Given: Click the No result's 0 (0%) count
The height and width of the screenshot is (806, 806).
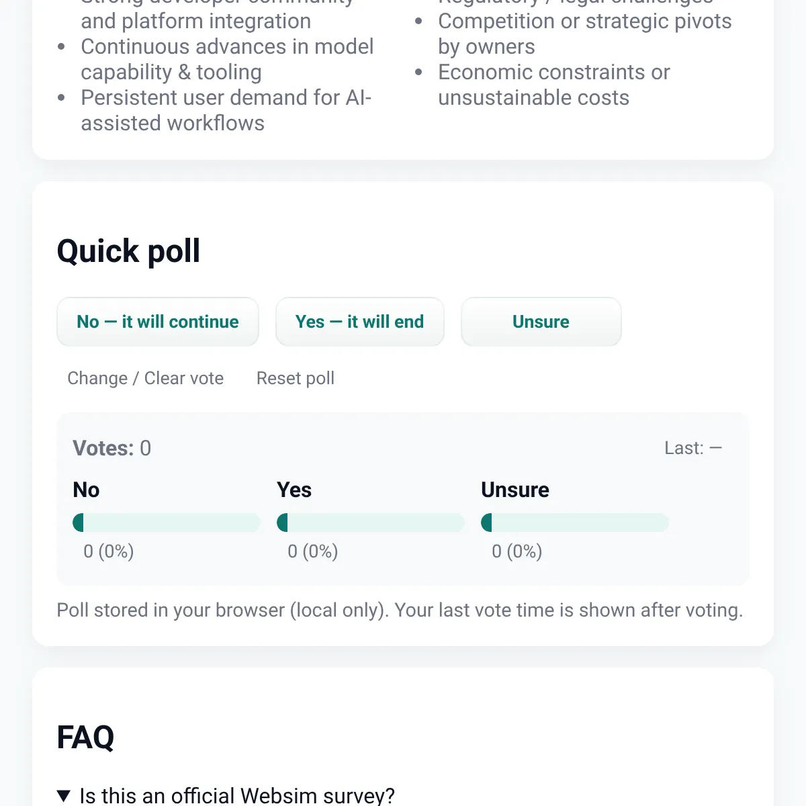Looking at the screenshot, I should (x=109, y=551).
